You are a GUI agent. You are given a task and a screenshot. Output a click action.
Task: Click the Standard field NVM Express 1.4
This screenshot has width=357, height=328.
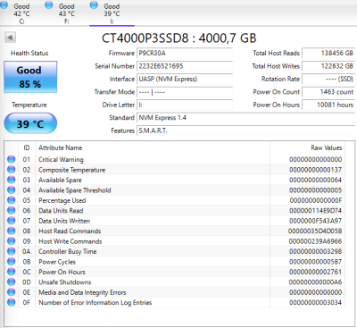[245, 118]
